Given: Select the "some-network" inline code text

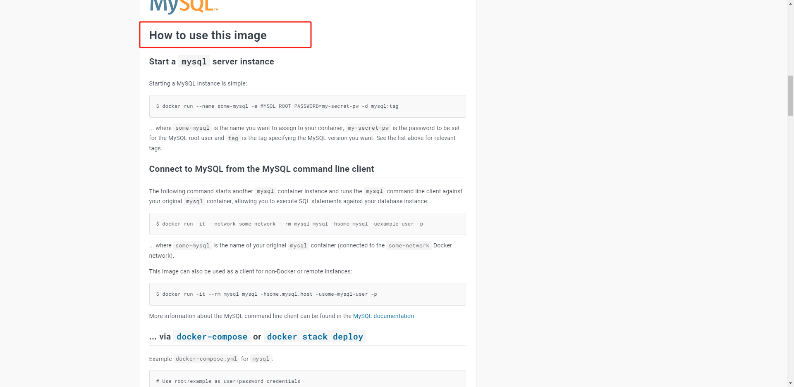Looking at the screenshot, I should pos(409,246).
